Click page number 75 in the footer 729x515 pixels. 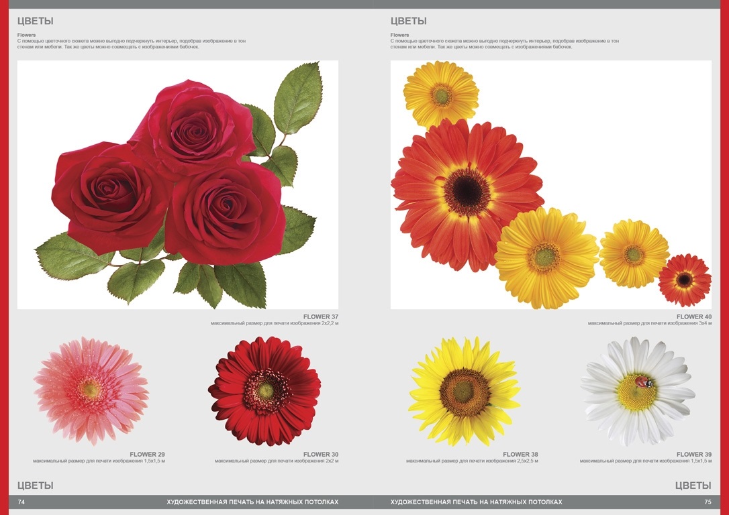pos(708,502)
